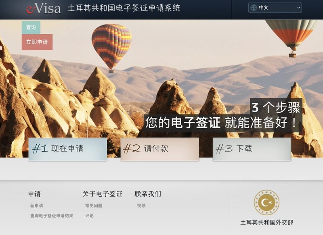323x235 pixels.
Task: Click the 土耳其共和国外交部 text link
Action: coord(266,223)
